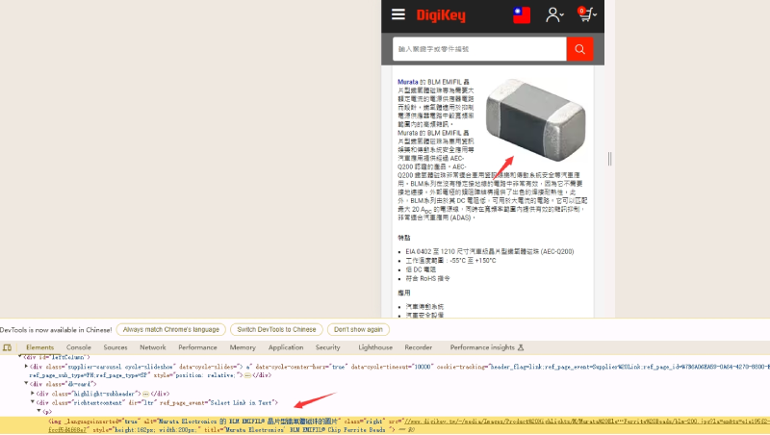770x435 pixels.
Task: Open the Security tab
Action: [x=327, y=347]
